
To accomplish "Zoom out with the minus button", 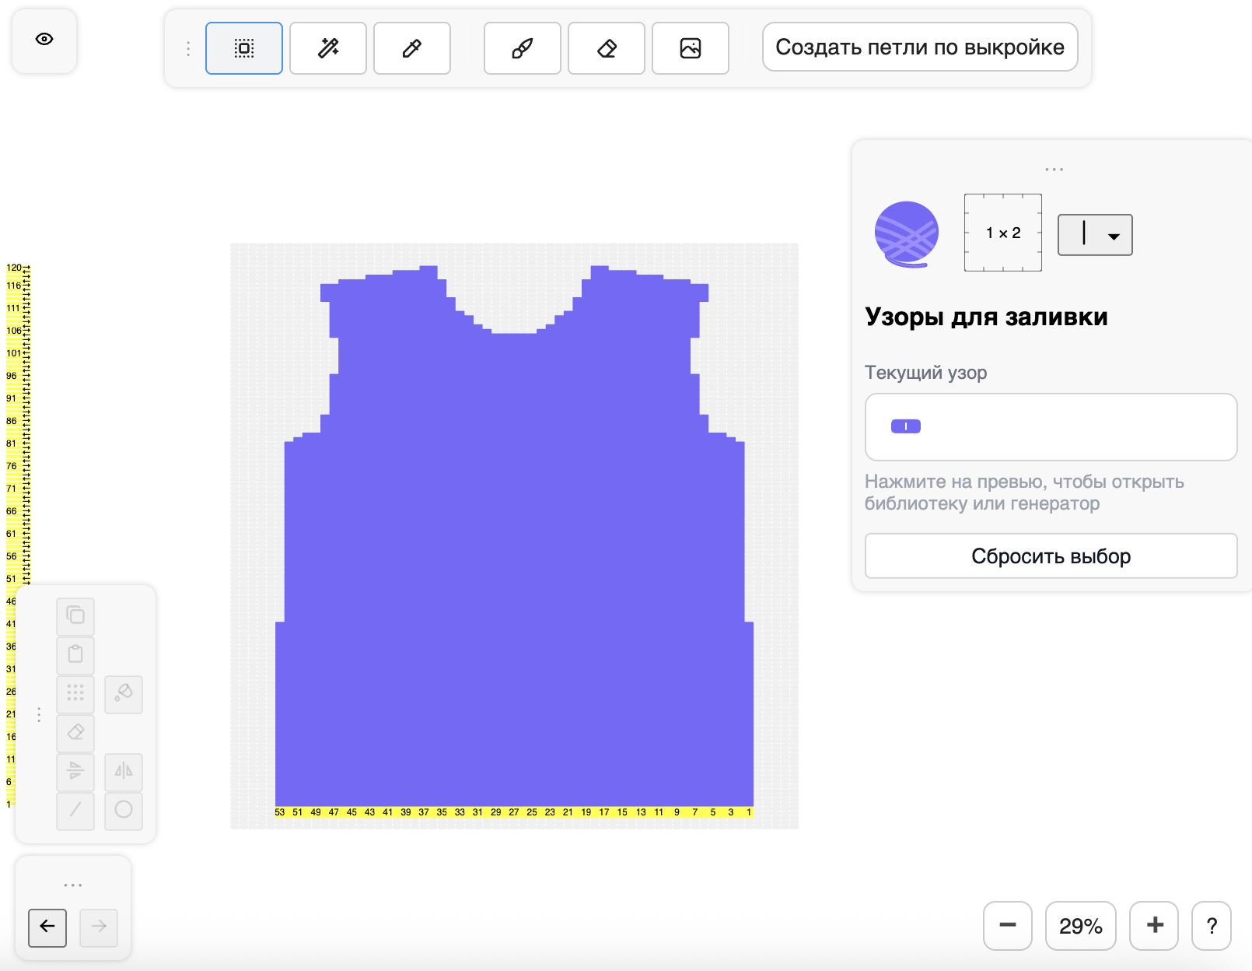I will (x=1007, y=925).
